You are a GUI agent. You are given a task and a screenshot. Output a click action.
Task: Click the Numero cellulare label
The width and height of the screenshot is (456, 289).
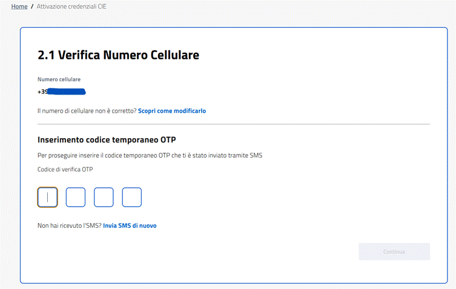[59, 79]
